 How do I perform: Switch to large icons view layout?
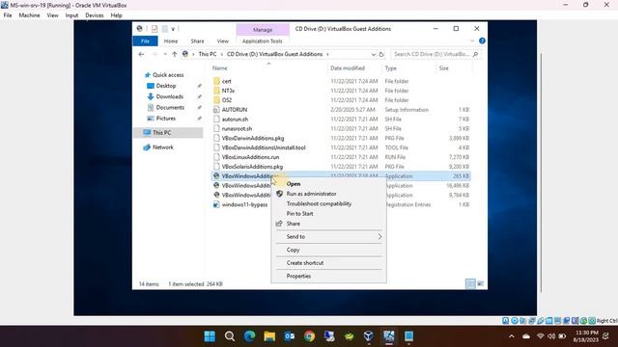coord(481,283)
